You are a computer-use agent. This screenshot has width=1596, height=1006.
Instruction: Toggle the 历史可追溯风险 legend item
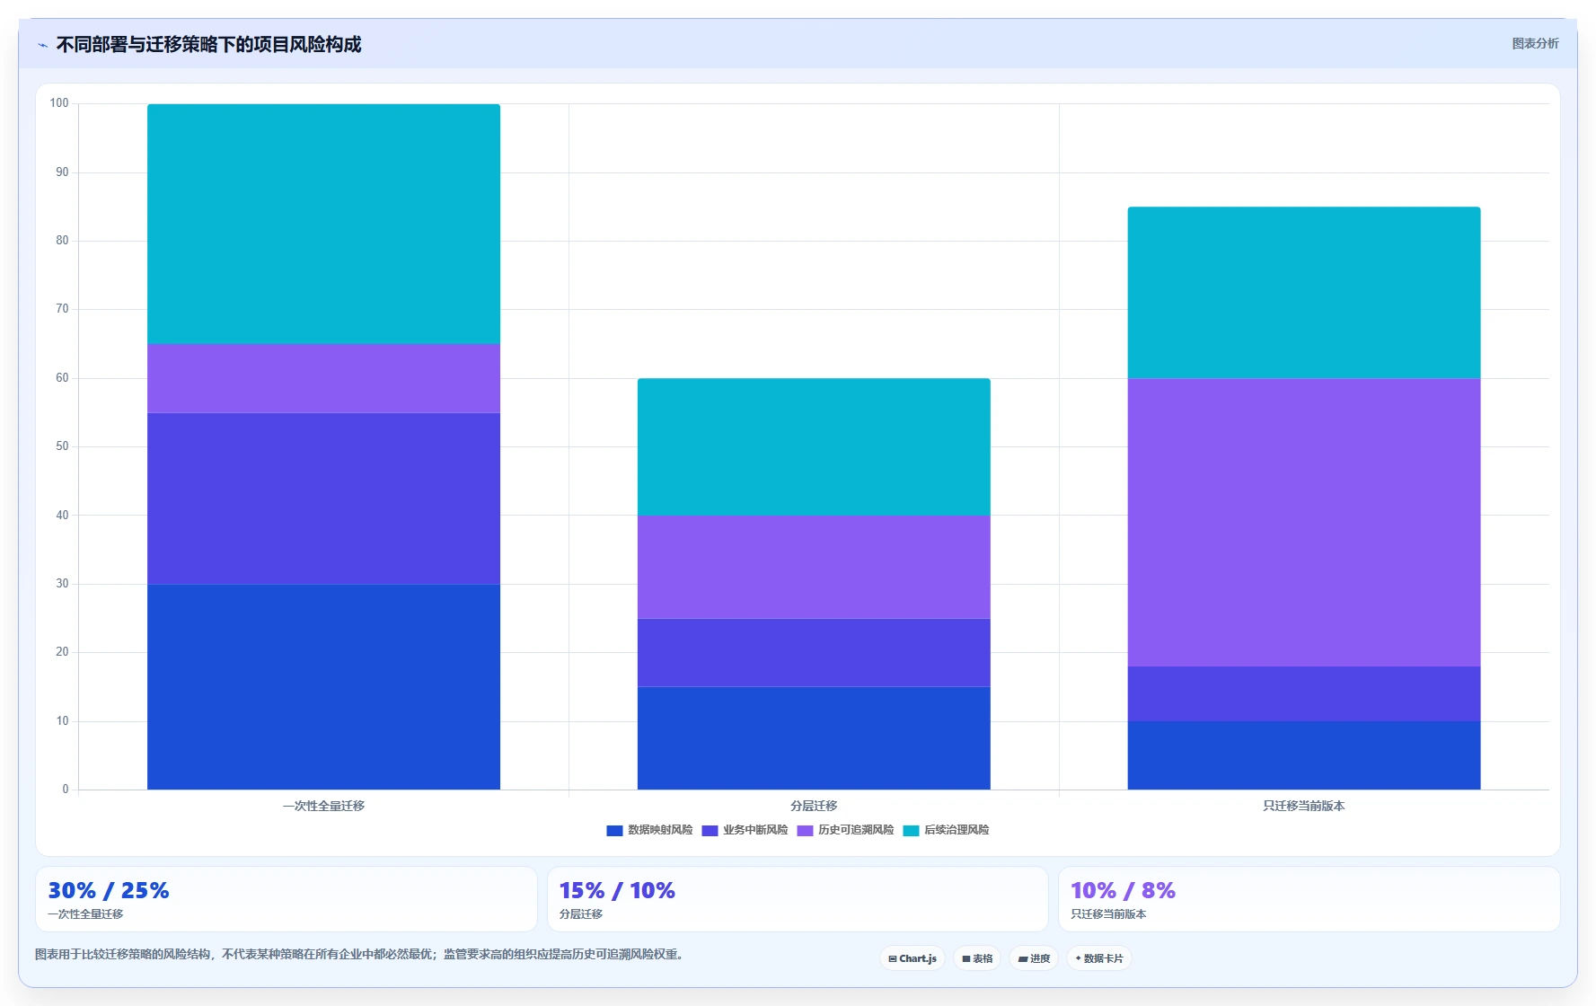coord(845,830)
